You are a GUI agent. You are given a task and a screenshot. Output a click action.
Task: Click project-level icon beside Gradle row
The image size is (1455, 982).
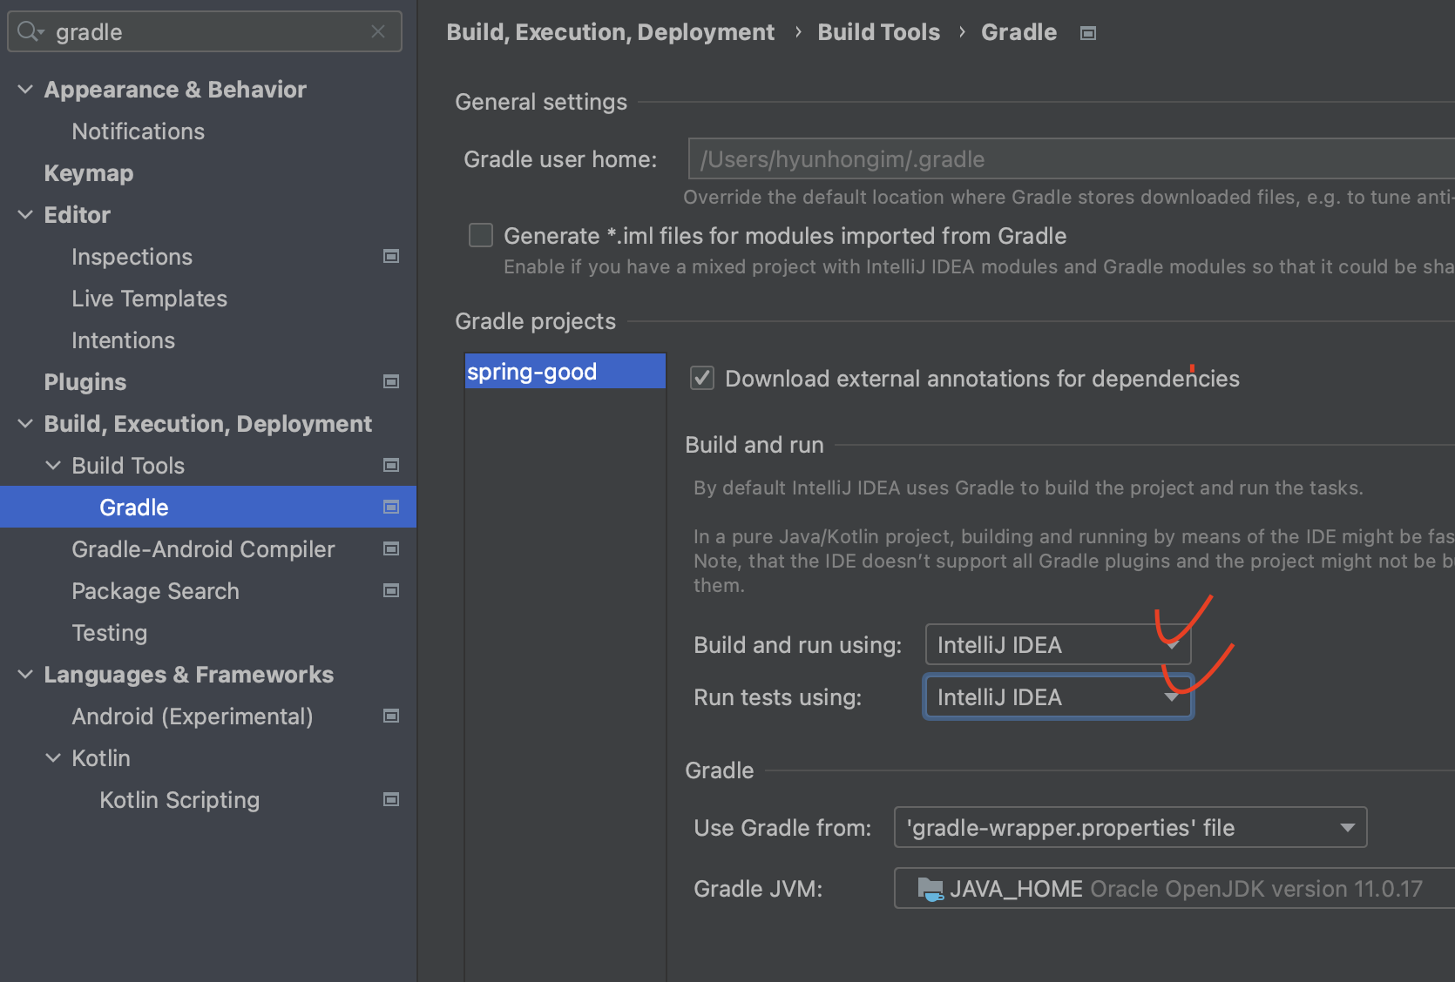[391, 507]
